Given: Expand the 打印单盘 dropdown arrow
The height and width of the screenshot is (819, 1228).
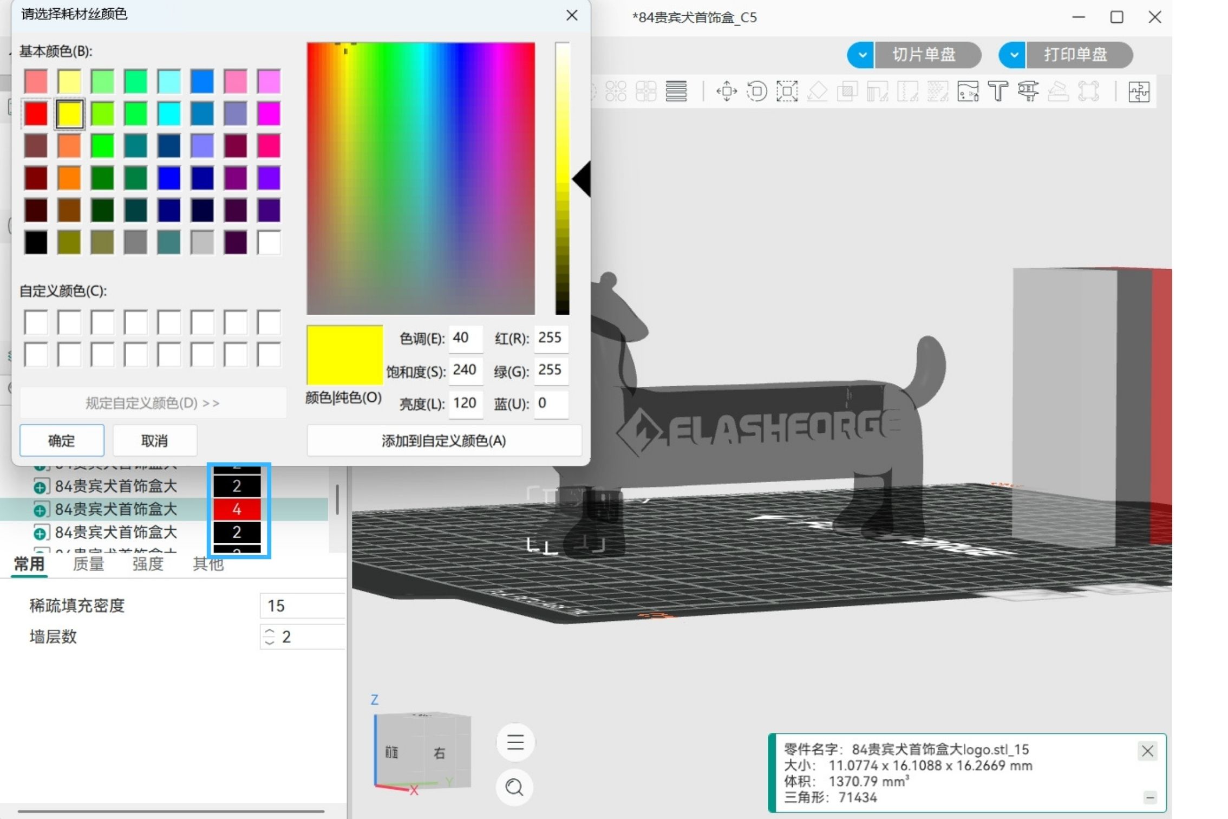Looking at the screenshot, I should coord(1014,55).
